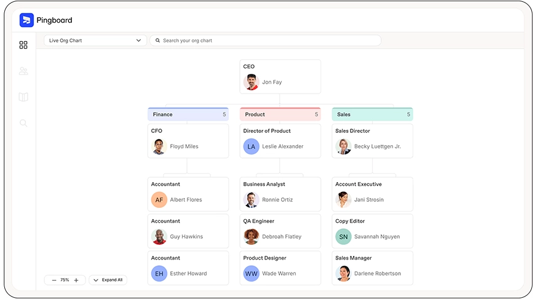Click the QA Engineer title
This screenshot has width=535, height=299.
pyautogui.click(x=259, y=221)
